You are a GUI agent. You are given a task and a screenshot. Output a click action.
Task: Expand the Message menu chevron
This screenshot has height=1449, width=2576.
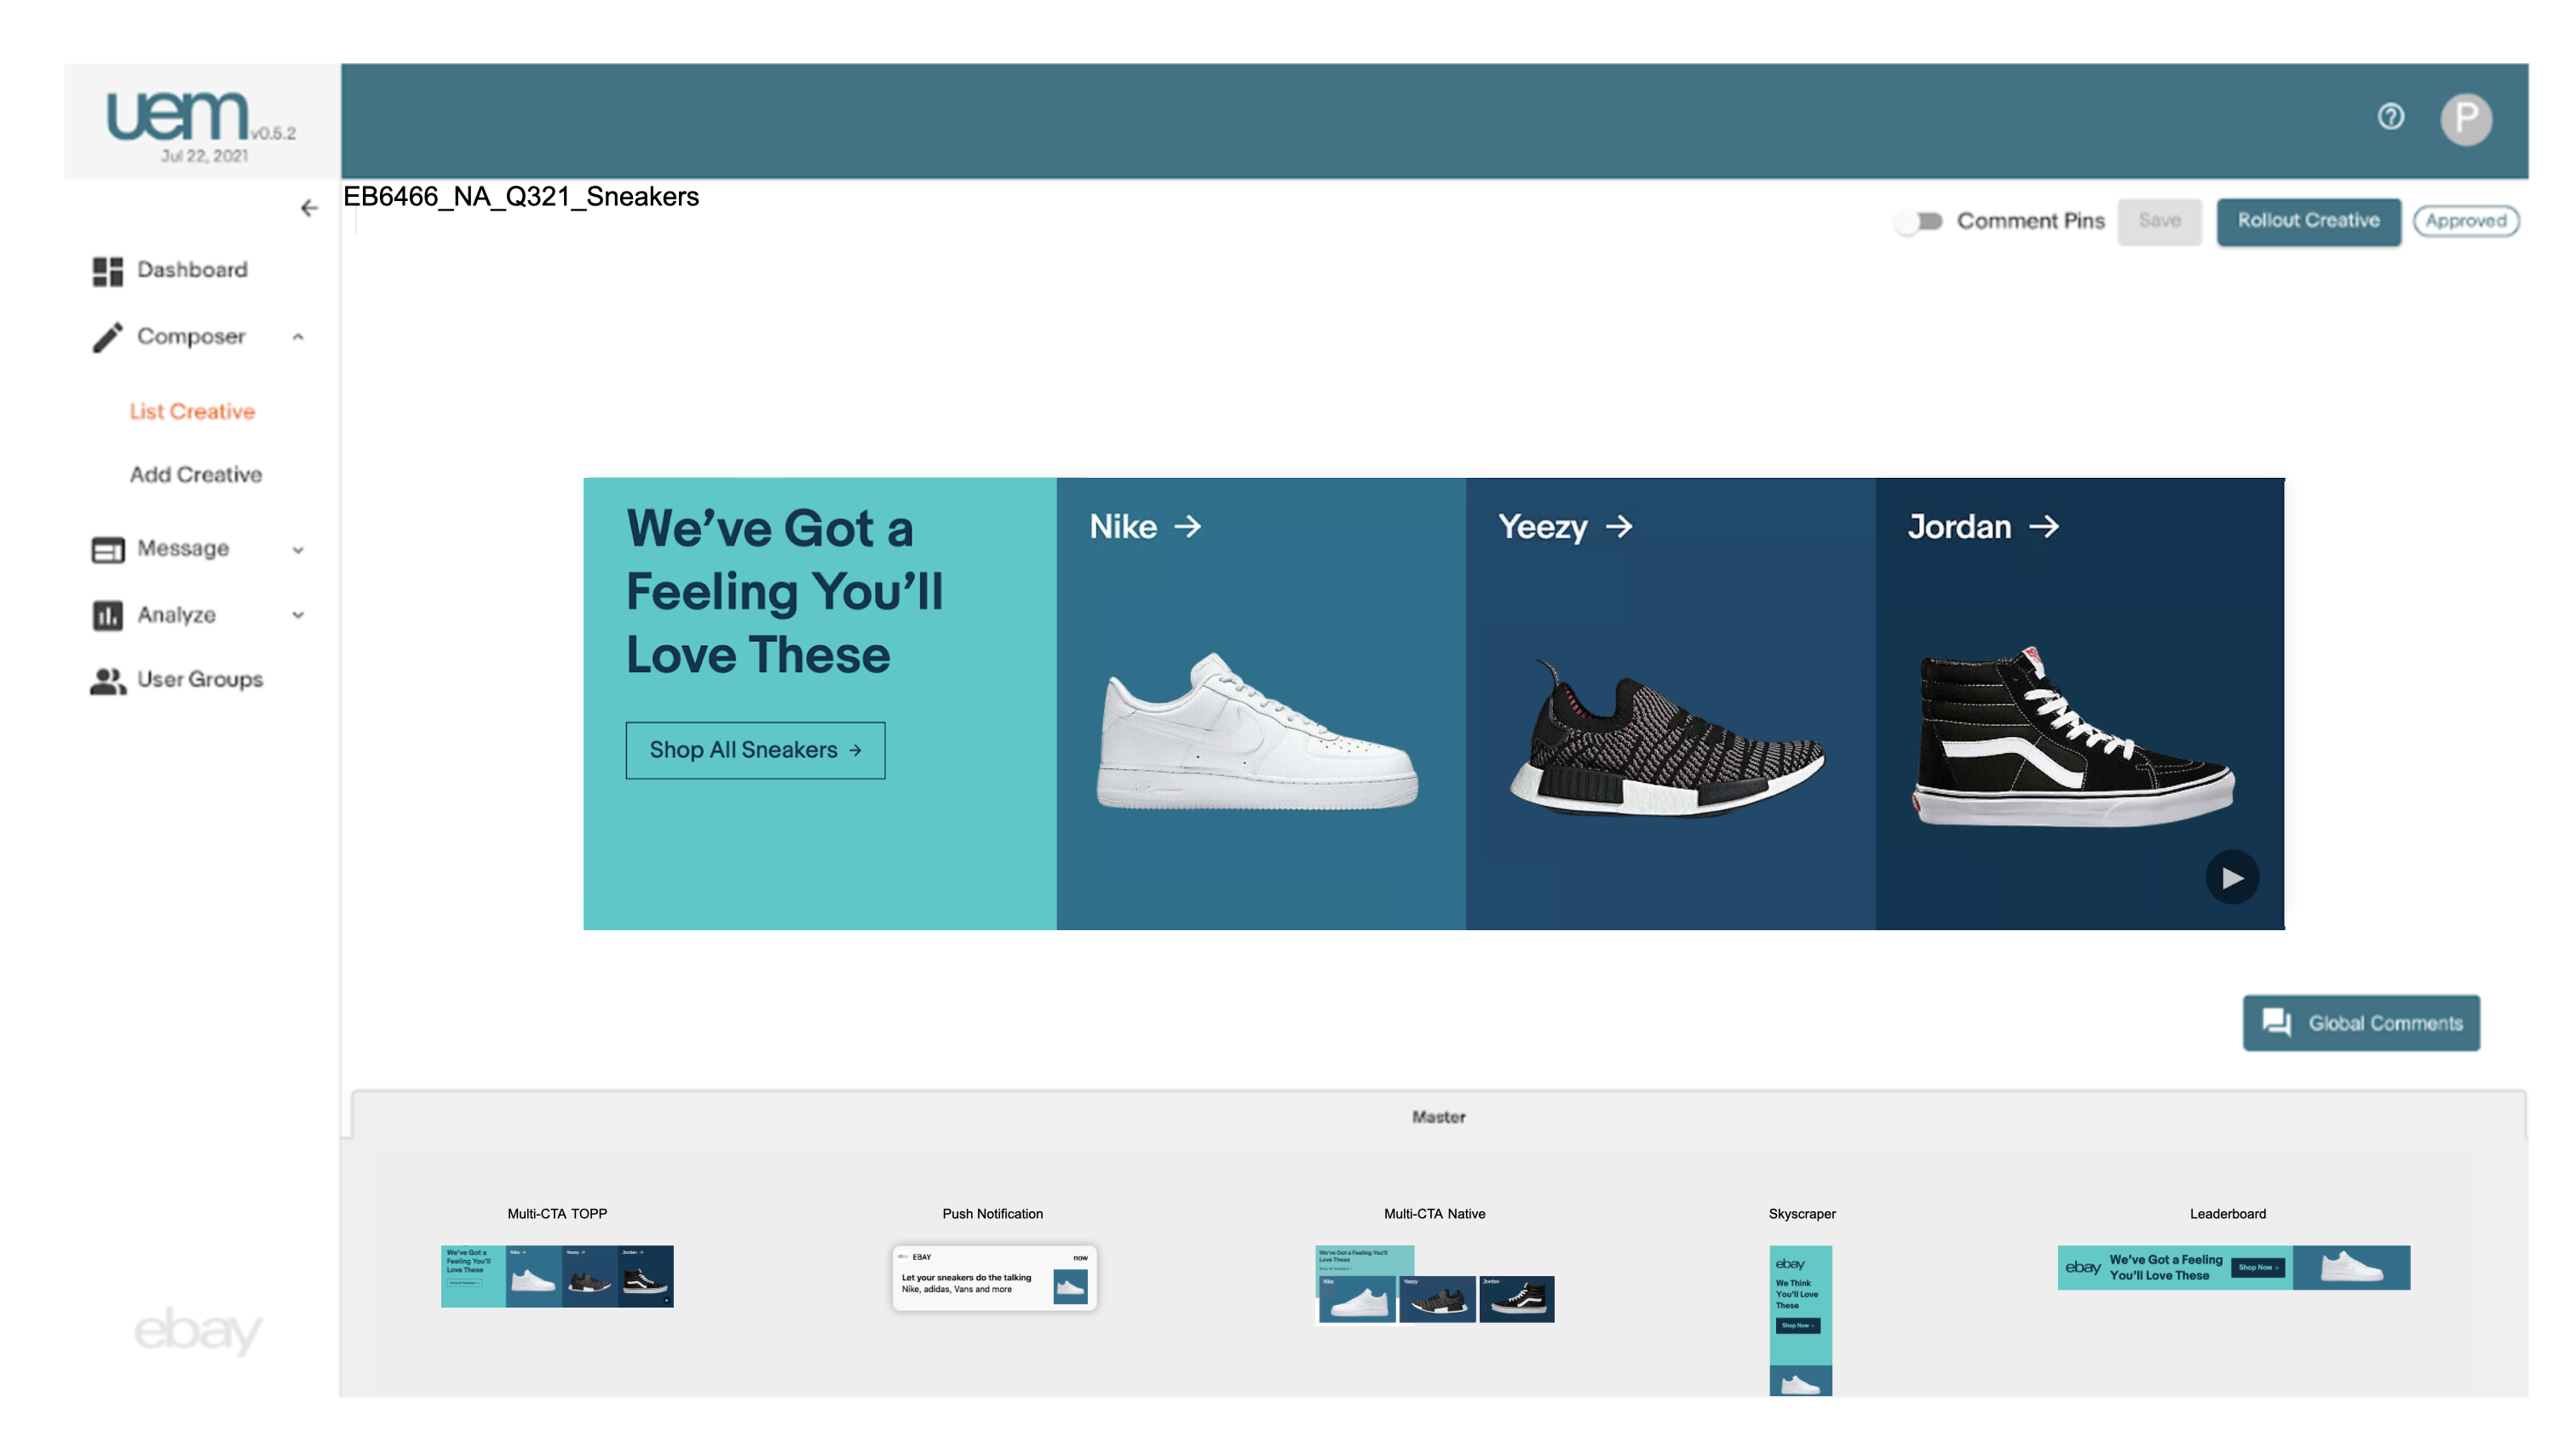tap(298, 550)
